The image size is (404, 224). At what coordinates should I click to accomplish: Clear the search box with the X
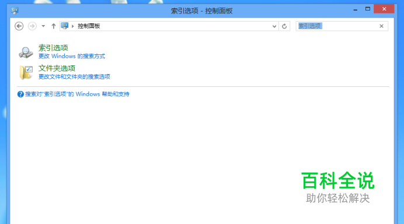click(382, 26)
